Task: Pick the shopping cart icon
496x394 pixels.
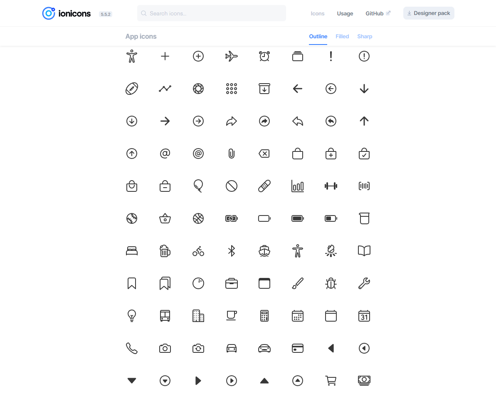Action: pyautogui.click(x=331, y=381)
